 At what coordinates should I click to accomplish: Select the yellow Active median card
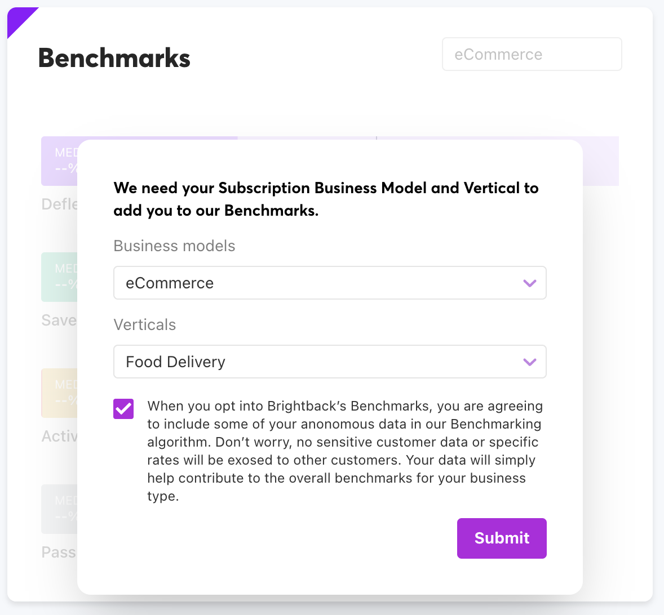tap(59, 393)
